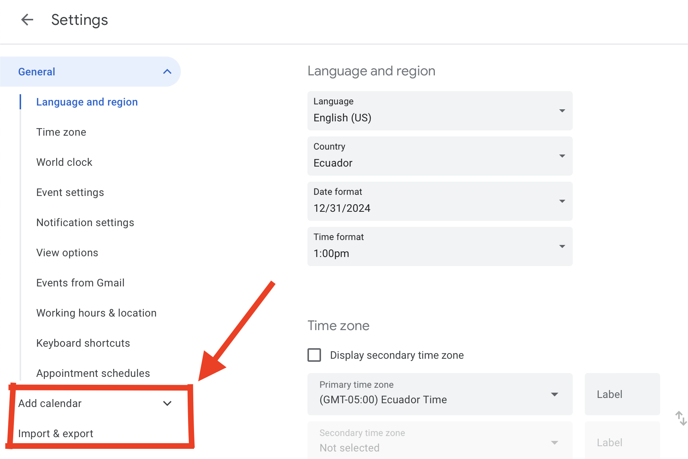Open the Secondary time zone dropdown

[x=440, y=441]
